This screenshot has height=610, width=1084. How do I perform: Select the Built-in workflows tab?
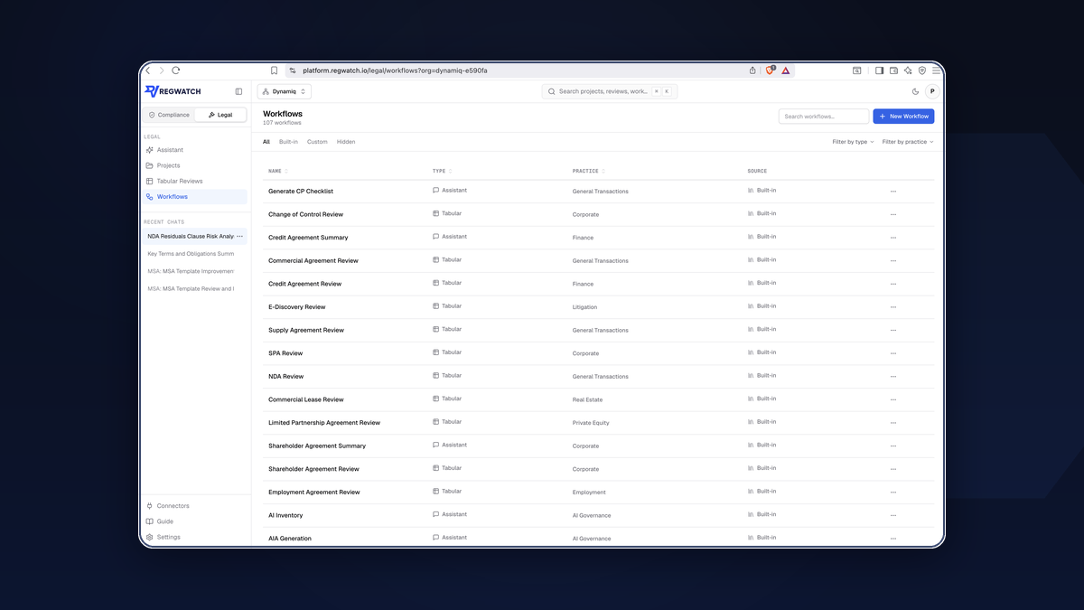288,142
